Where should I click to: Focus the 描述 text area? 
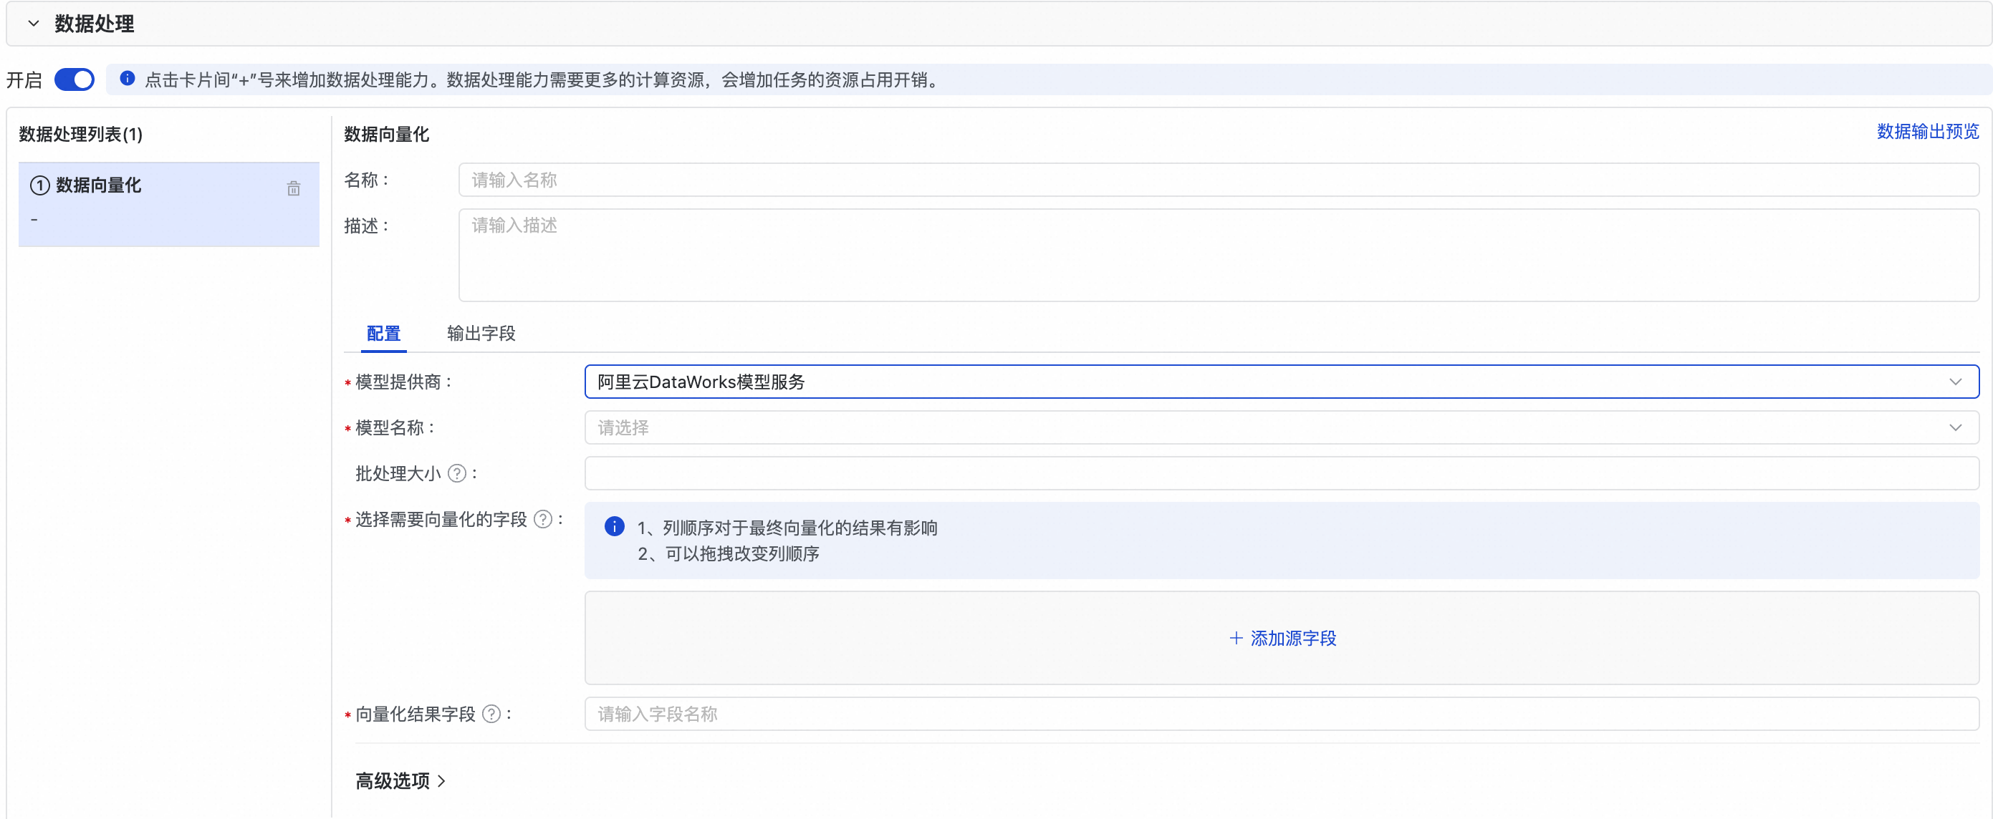click(x=1218, y=255)
